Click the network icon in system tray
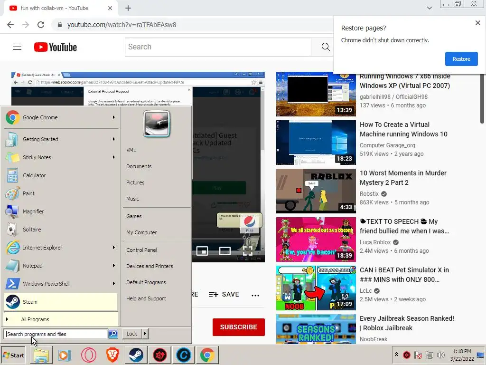 [x=429, y=355]
